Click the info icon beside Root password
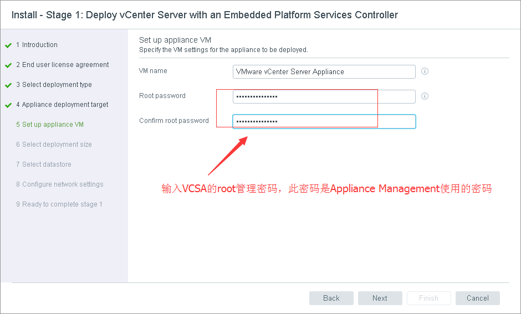 click(x=425, y=96)
